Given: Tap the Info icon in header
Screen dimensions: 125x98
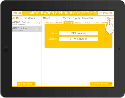Looking at the screenshot, I should click(x=20, y=13).
